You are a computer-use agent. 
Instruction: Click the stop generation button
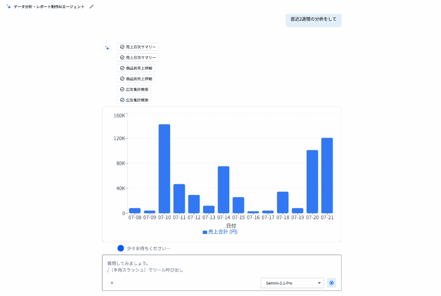click(x=332, y=283)
